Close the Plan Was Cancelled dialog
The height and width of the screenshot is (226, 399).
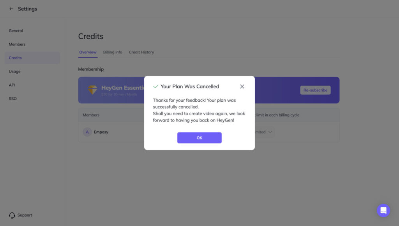pyautogui.click(x=242, y=87)
